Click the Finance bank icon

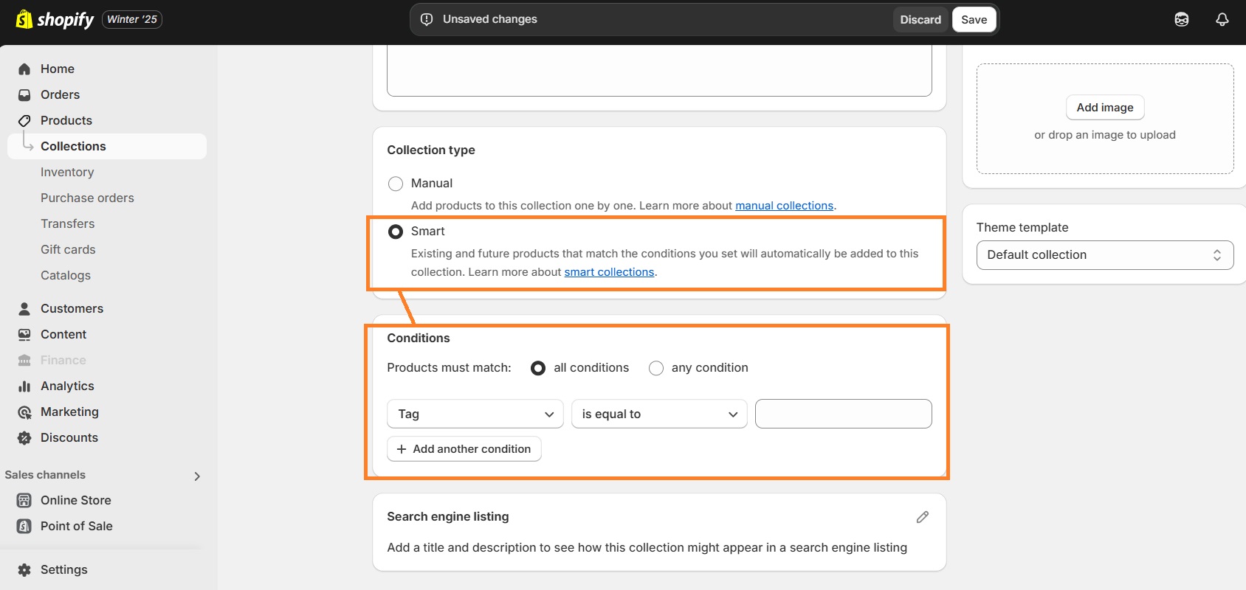coord(24,360)
